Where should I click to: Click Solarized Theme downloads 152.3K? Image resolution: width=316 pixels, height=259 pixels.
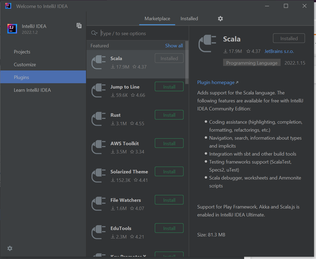pyautogui.click(x=121, y=180)
